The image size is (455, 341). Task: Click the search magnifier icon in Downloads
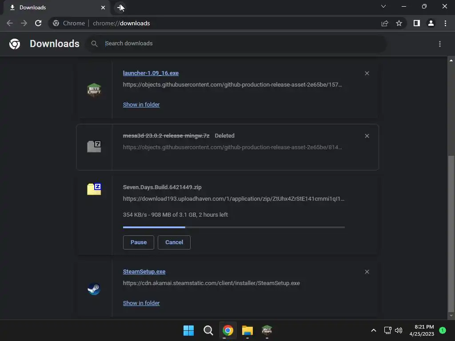pos(94,44)
